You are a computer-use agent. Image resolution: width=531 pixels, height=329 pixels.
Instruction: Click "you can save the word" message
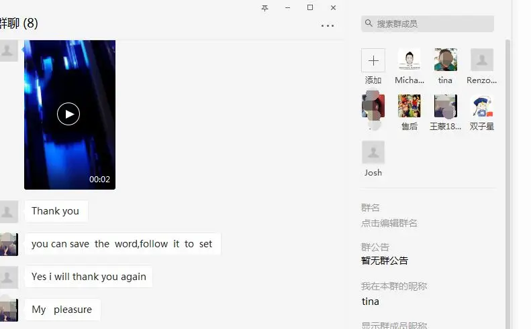pos(123,244)
